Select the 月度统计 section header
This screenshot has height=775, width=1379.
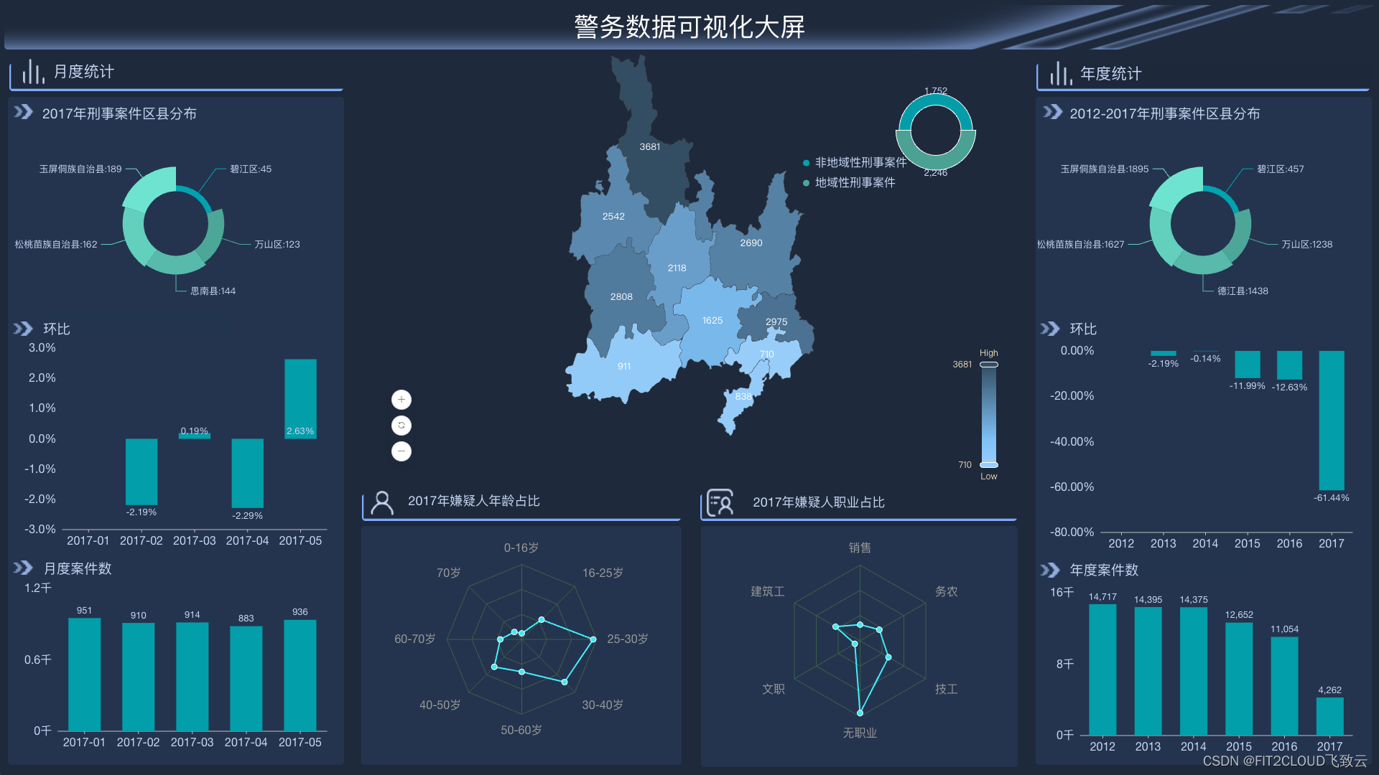(x=83, y=72)
